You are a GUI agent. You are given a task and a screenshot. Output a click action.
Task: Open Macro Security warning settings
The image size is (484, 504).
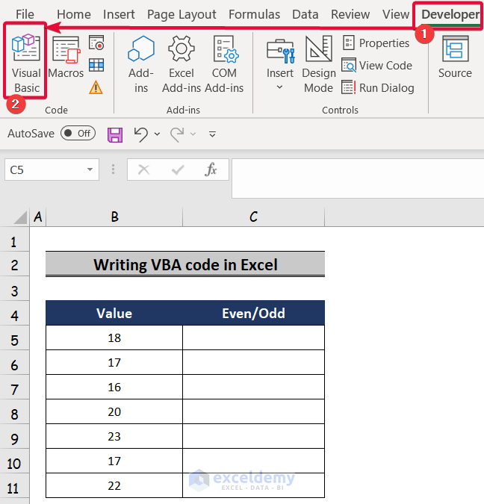(96, 87)
